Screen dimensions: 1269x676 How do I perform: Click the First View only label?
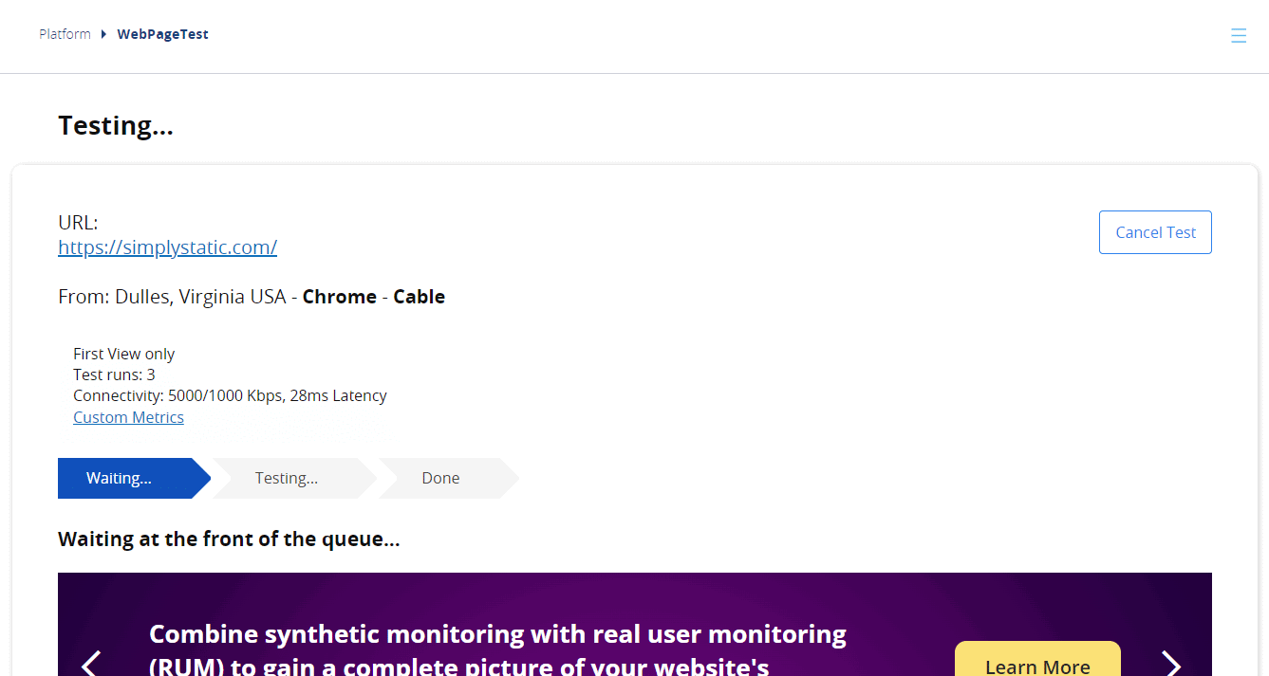tap(123, 353)
